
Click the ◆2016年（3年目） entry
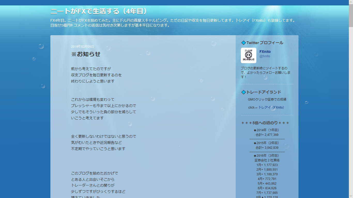point(267,156)
